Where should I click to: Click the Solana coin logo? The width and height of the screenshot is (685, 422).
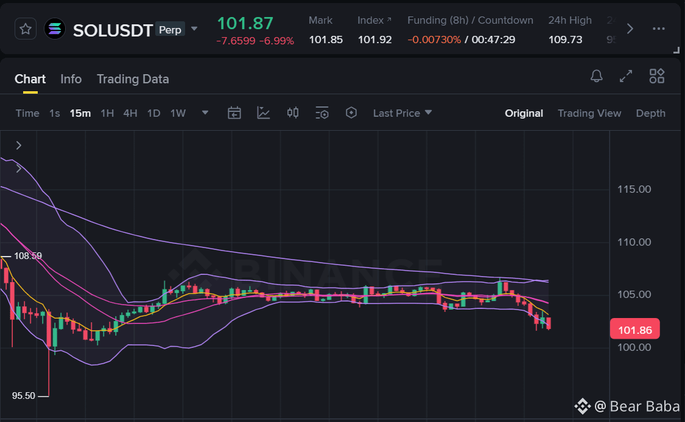55,29
